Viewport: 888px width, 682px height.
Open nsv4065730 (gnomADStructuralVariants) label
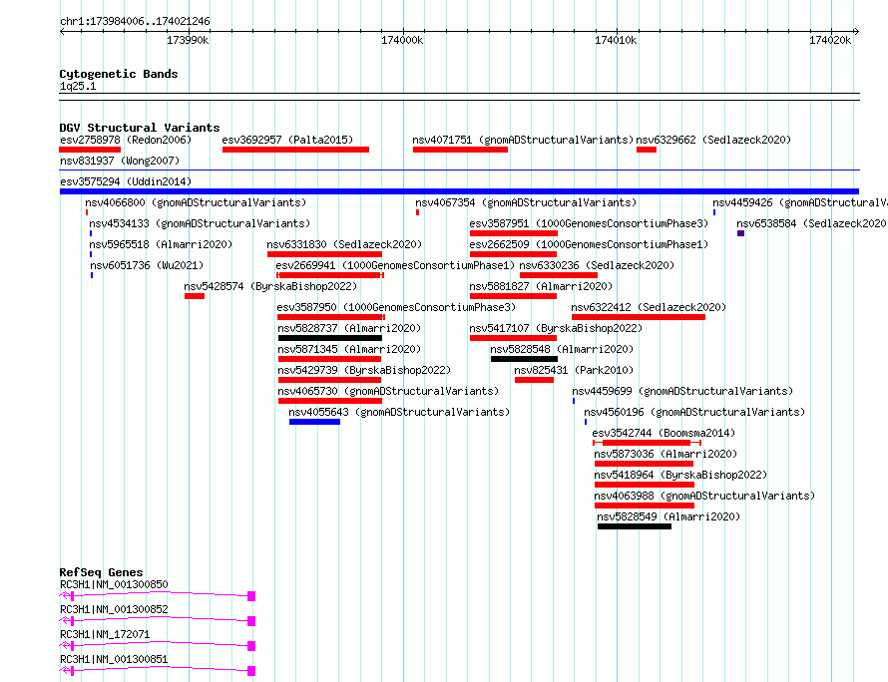coord(388,391)
